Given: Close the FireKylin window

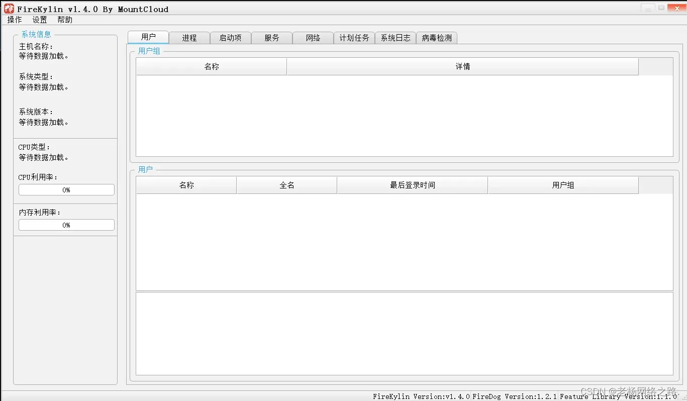Looking at the screenshot, I should (676, 8).
